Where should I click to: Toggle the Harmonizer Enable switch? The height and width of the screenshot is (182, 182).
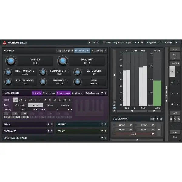37,93
